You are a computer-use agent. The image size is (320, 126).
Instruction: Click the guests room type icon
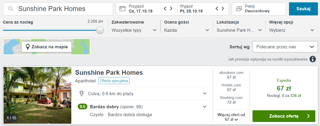(239, 9)
